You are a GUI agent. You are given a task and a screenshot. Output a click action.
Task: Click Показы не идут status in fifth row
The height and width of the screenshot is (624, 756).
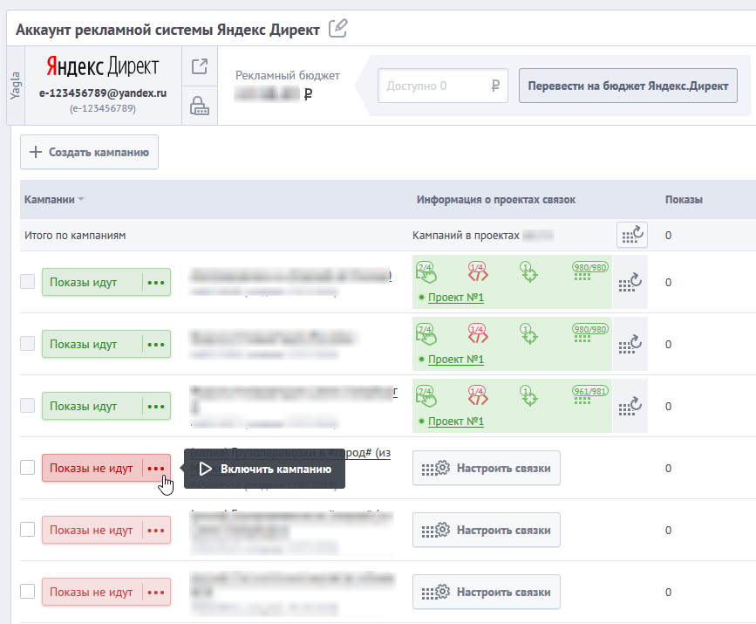click(x=92, y=530)
